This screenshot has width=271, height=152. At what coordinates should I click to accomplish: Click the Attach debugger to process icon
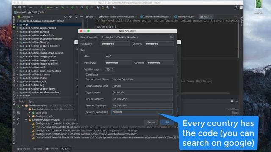pos(87,8)
